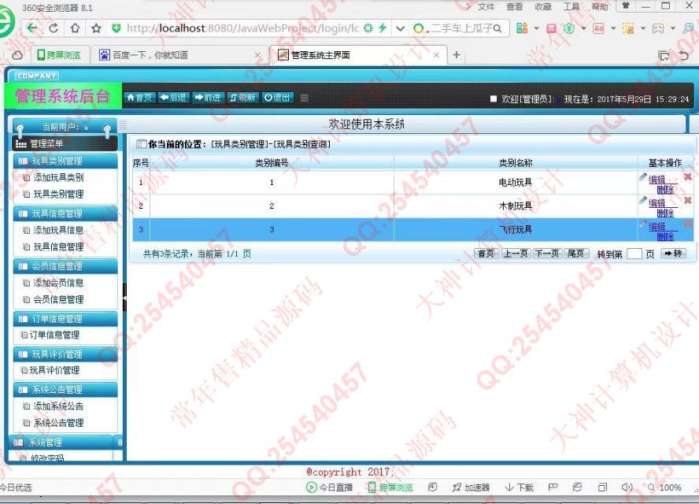Click sidebar collapse handle on divider
This screenshot has height=504, width=699.
[x=124, y=297]
